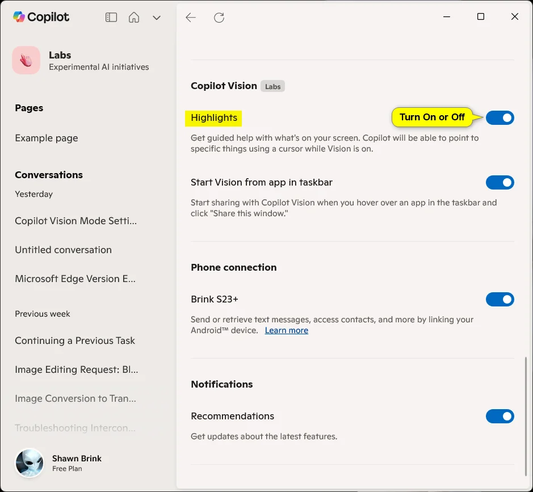533x492 pixels.
Task: Open Microsoft Edge Version E... conversation
Action: [75, 279]
